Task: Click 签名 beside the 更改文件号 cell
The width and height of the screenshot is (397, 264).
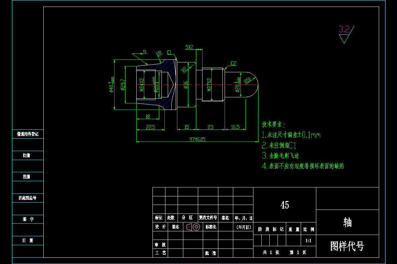Action: 225,218
